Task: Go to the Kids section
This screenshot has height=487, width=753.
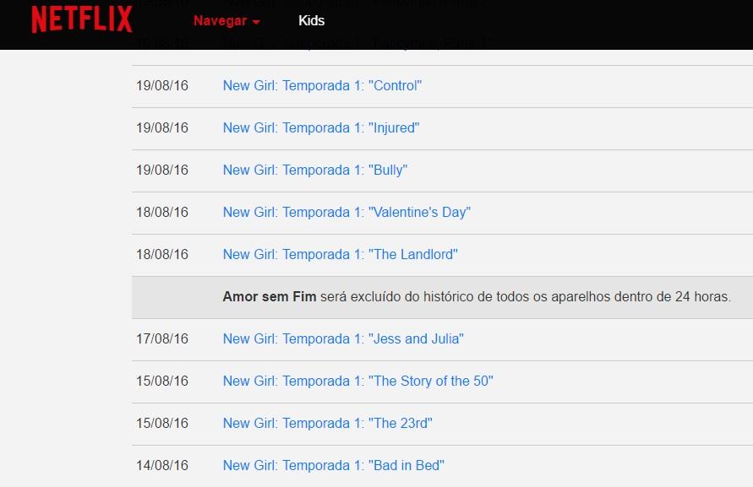Action: (x=311, y=20)
